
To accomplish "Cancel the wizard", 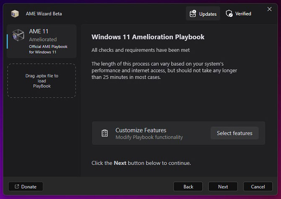I will click(x=258, y=187).
